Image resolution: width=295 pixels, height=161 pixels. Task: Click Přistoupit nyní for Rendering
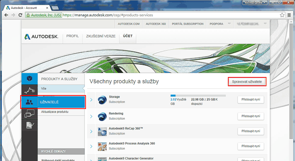pyautogui.click(x=251, y=116)
